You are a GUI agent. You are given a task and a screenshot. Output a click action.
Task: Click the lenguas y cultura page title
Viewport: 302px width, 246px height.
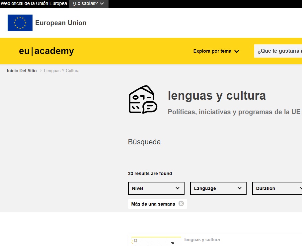click(217, 96)
